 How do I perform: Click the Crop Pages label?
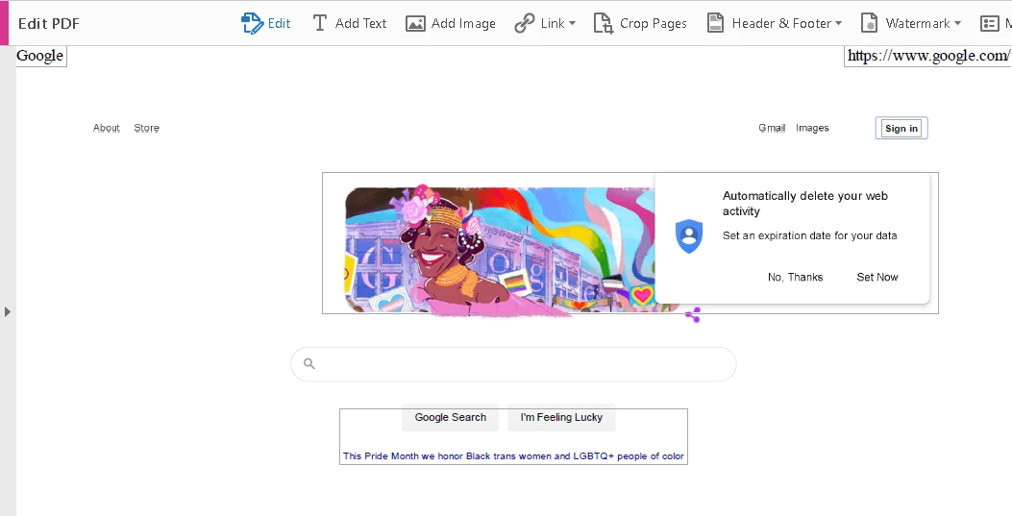[x=654, y=24]
